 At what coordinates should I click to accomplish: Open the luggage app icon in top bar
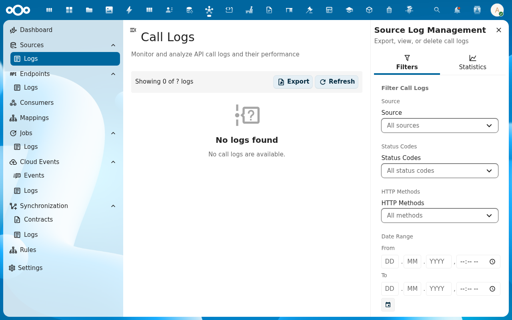(x=389, y=10)
